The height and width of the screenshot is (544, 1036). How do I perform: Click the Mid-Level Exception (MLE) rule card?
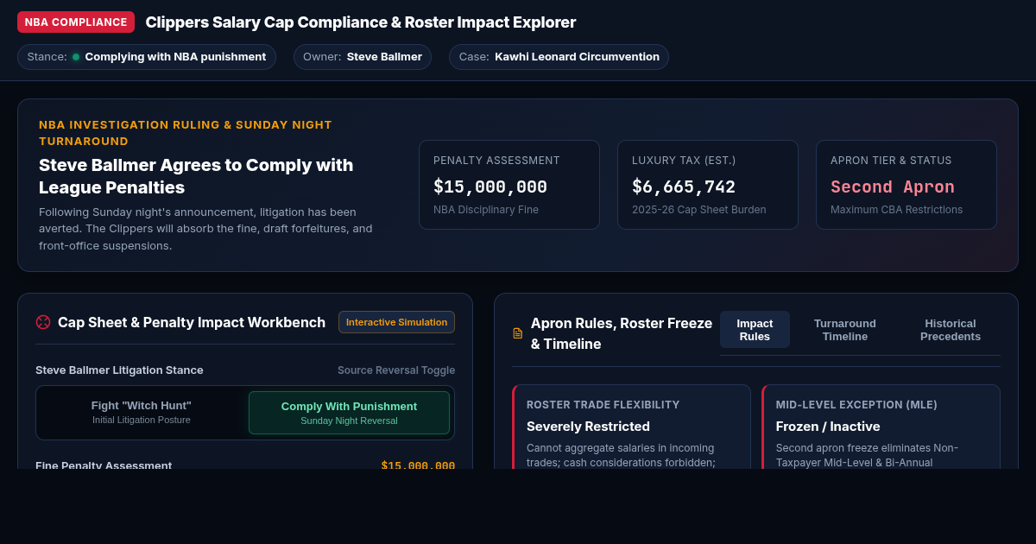click(881, 427)
